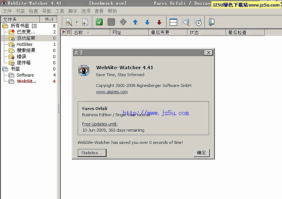Select the 所有书签 [2] folder
Image resolution: width=282 pixels, height=199 pixels.
(24, 26)
